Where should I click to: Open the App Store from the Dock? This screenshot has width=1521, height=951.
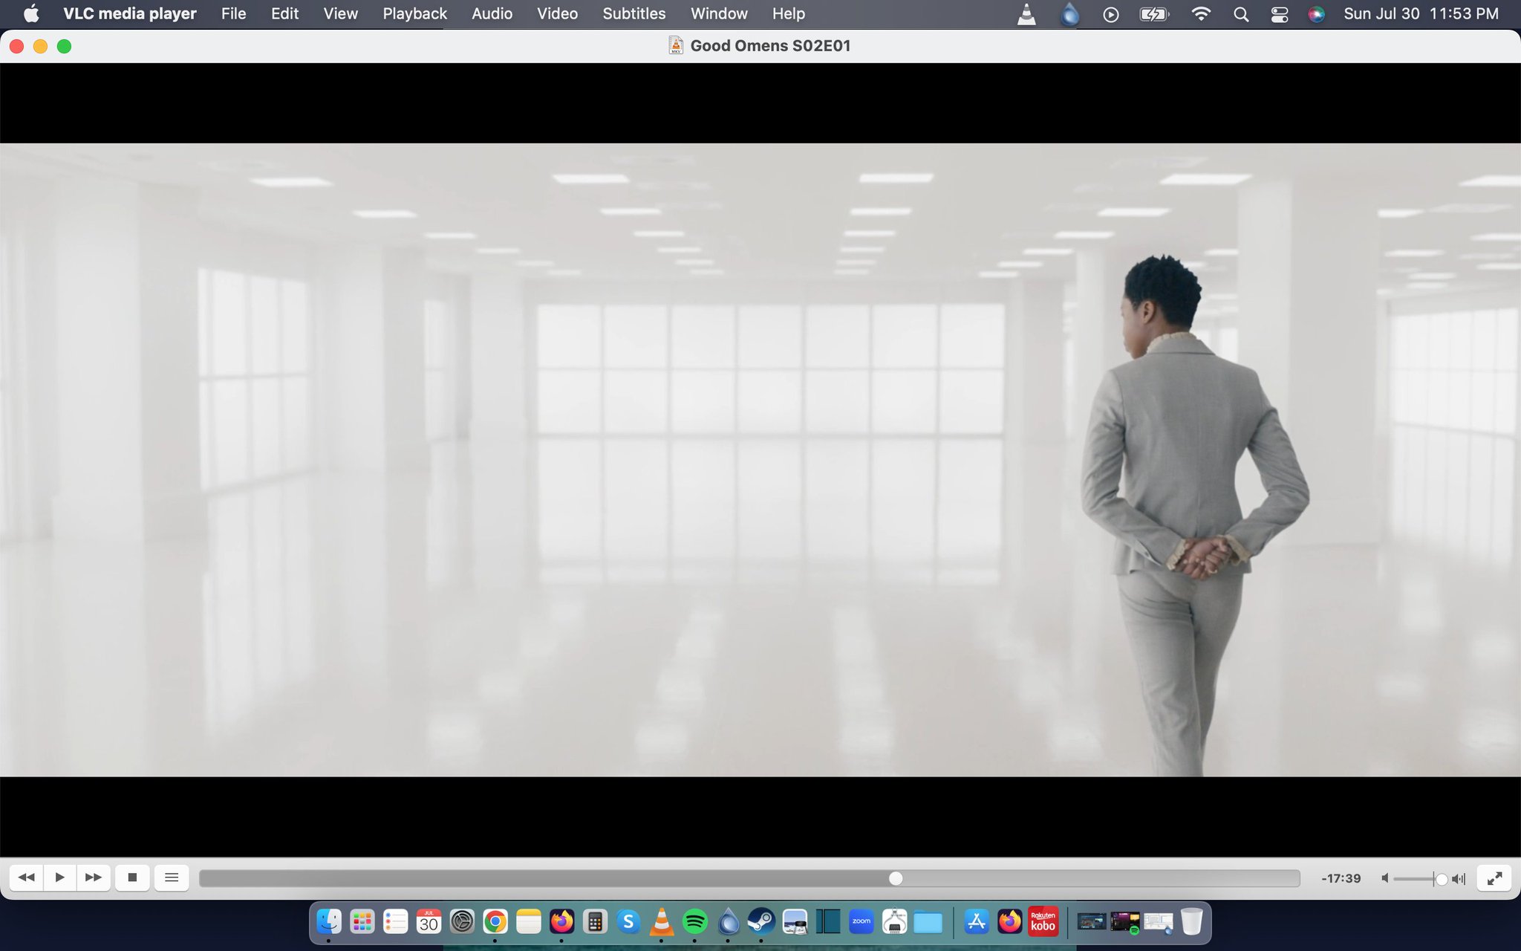tap(976, 922)
